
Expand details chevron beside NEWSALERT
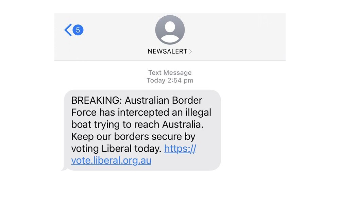[x=191, y=52]
